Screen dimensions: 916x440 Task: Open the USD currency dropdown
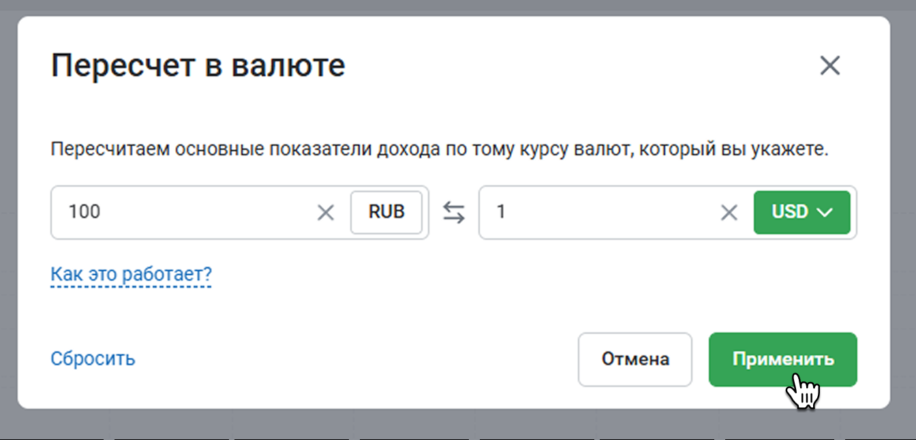tap(801, 213)
